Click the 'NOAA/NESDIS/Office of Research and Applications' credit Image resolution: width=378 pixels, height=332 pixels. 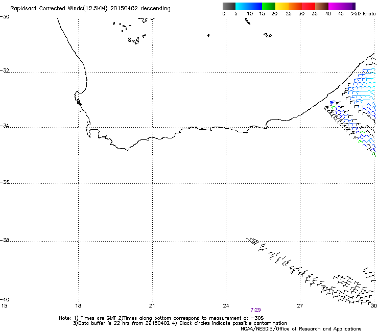[x=301, y=329]
